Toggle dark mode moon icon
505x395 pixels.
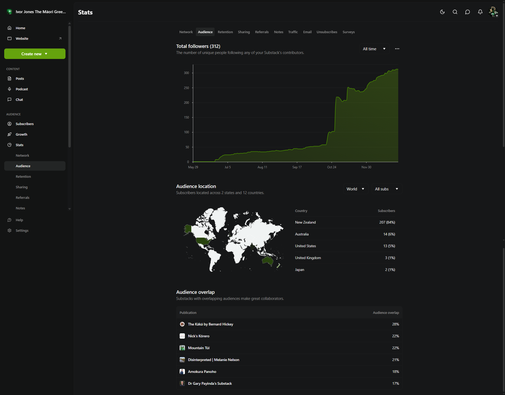point(442,12)
